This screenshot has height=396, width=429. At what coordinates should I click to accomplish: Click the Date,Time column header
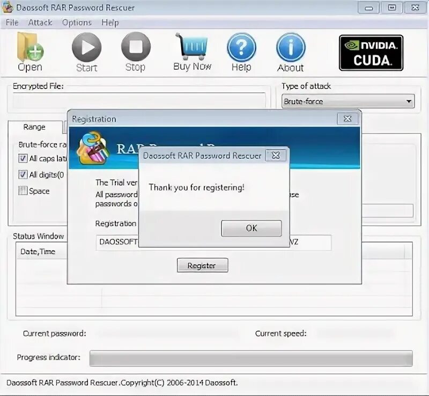[x=38, y=252]
